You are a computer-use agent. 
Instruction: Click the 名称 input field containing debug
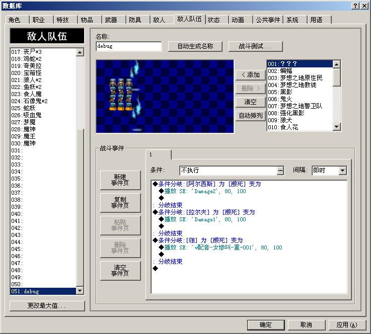coord(129,46)
